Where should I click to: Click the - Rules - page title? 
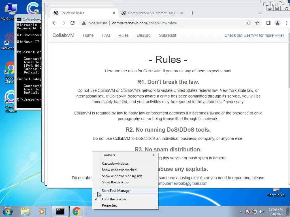(168, 59)
